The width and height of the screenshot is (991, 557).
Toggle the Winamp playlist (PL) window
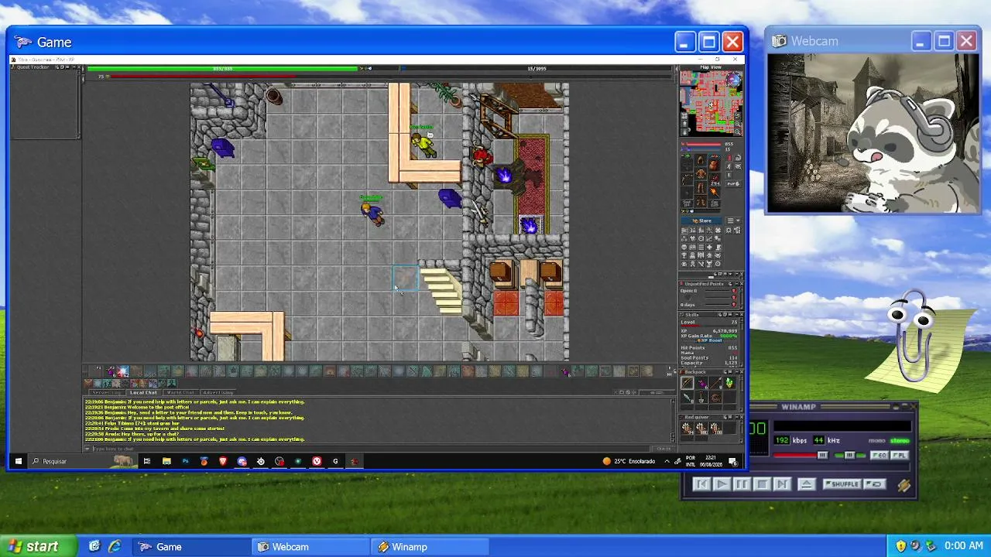click(899, 456)
